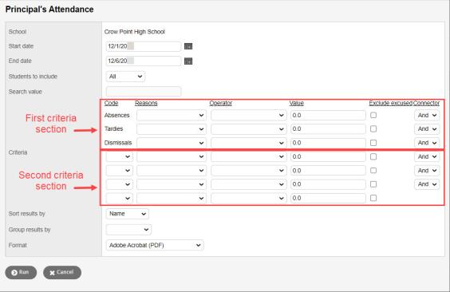The width and height of the screenshot is (450, 292).
Task: Open the Tardies Operator dropdown
Action: [248, 129]
